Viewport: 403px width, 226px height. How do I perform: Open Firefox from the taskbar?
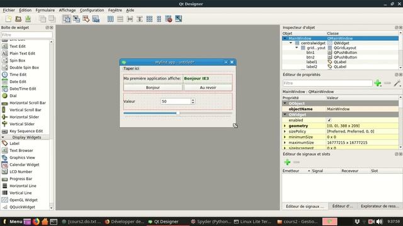37,222
